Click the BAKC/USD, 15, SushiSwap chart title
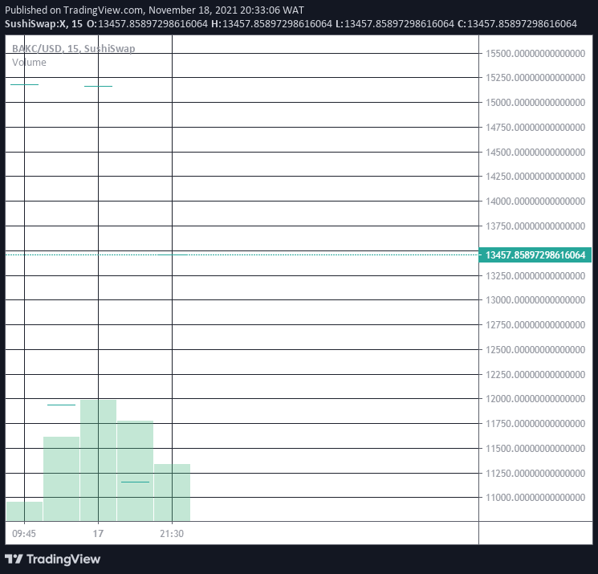This screenshot has width=598, height=574. (x=74, y=48)
